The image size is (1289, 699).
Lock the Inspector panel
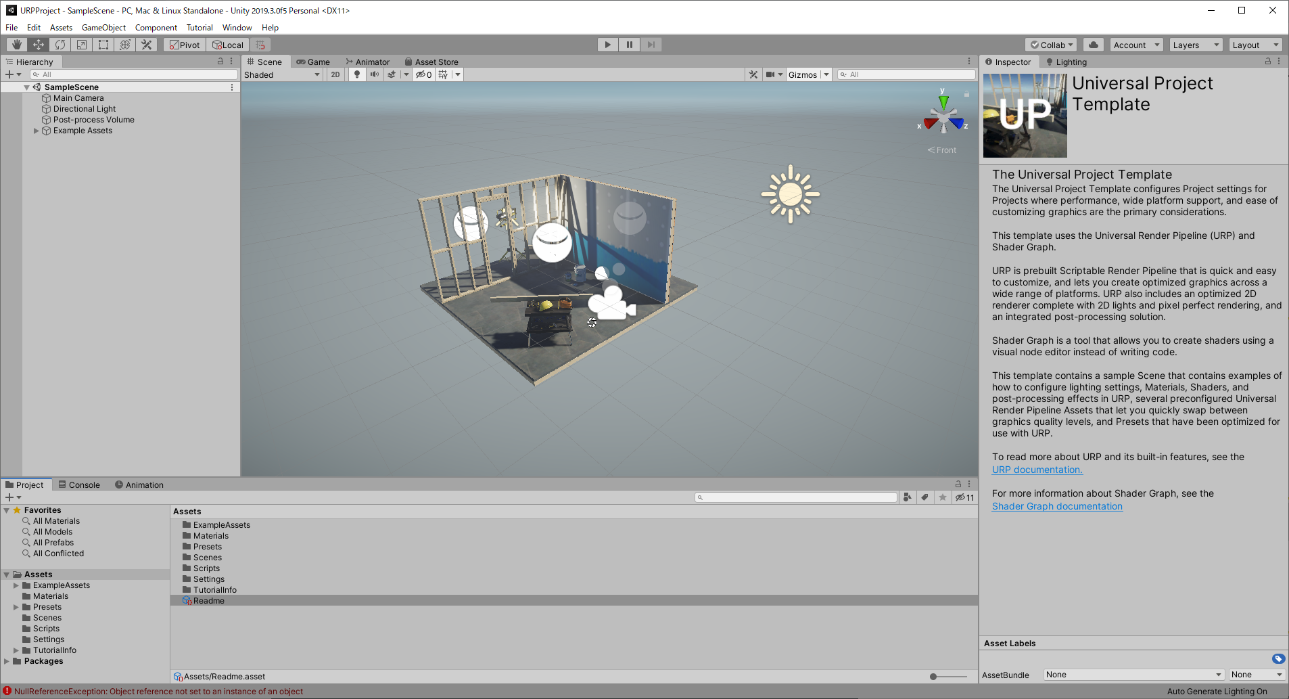click(x=1268, y=61)
